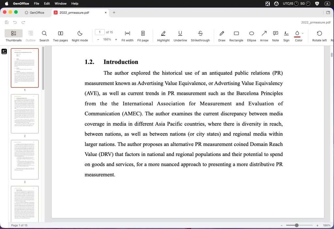
Task: Toggle the sidebar layout icon at top right
Action: point(328,13)
